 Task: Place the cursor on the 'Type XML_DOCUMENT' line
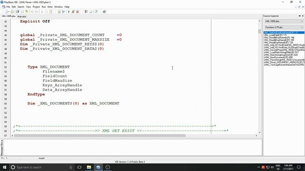tap(49, 67)
